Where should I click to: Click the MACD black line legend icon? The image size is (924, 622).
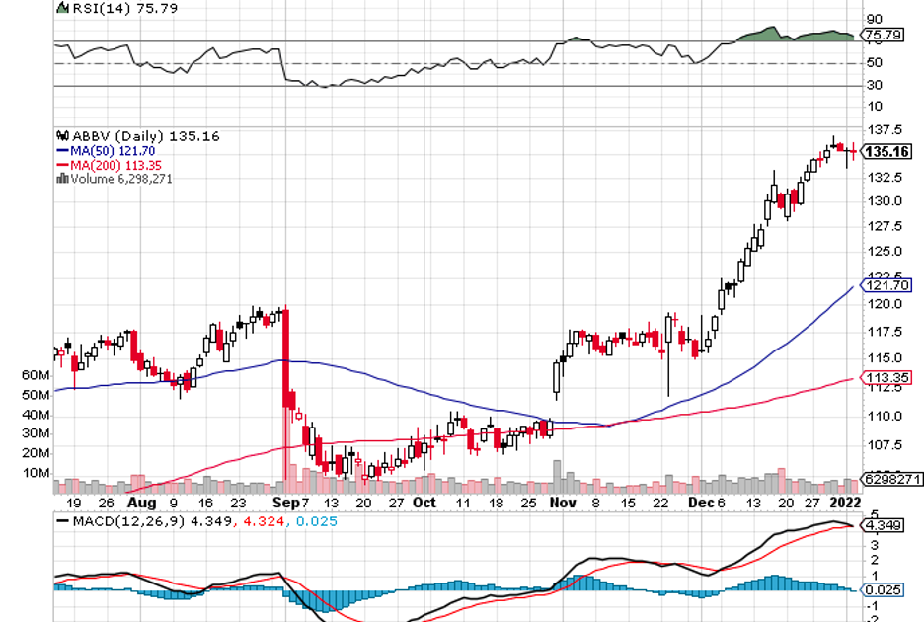[63, 519]
